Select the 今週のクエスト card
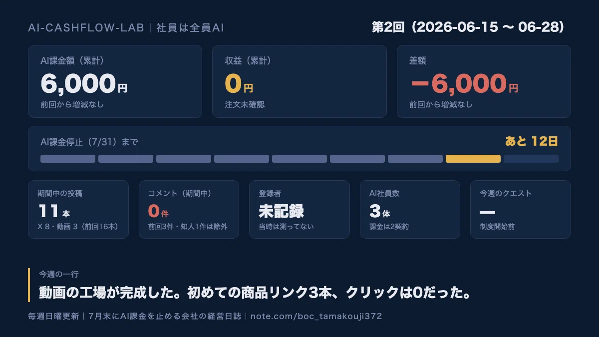Viewport: 599px width, 337px height. (521, 209)
